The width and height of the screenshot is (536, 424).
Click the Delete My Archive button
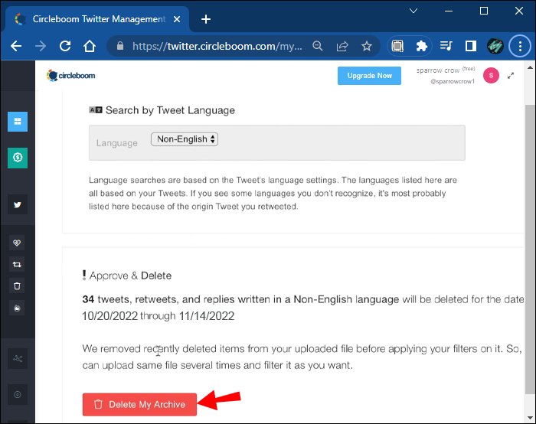(x=139, y=404)
